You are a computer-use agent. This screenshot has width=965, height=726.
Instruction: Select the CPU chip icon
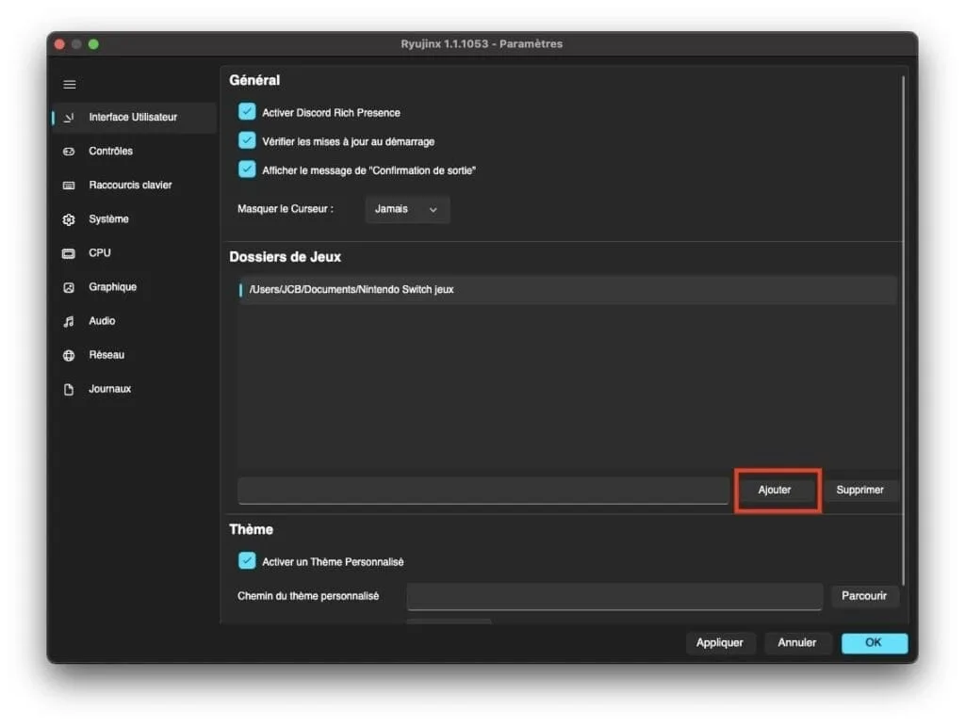click(x=69, y=253)
